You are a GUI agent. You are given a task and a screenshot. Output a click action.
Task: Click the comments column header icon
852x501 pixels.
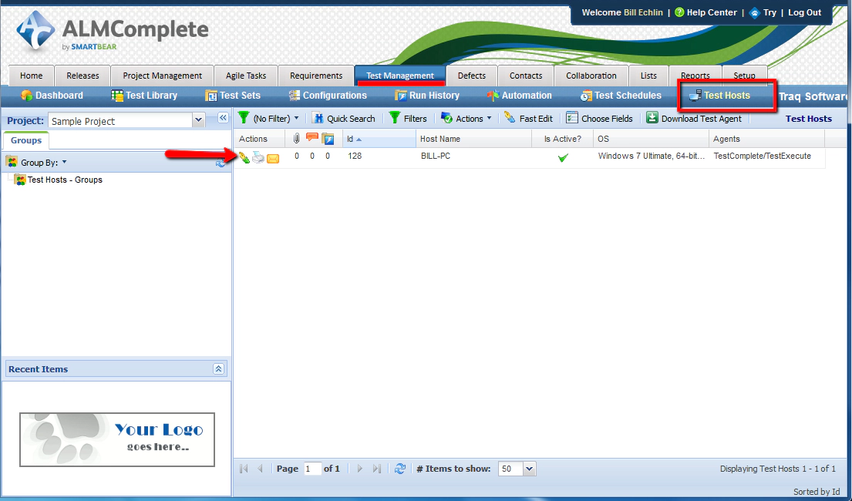coord(312,138)
